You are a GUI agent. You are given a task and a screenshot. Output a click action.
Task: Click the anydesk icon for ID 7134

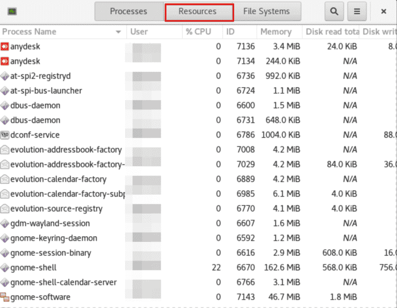tap(5, 61)
